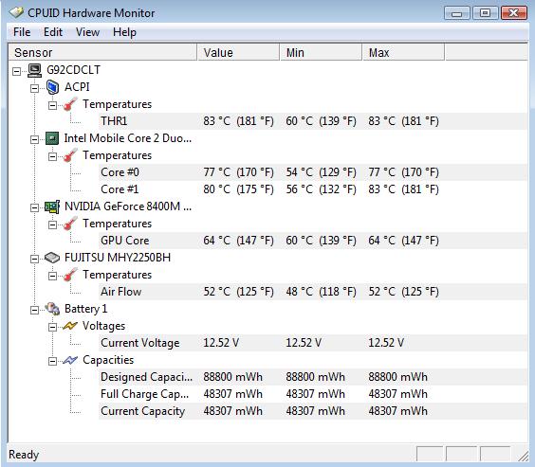Click the Capacities graph icon
This screenshot has height=467, width=535.
click(x=70, y=360)
